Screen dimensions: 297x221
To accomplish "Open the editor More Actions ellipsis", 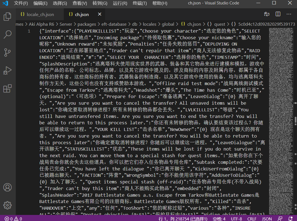I will (289, 14).
